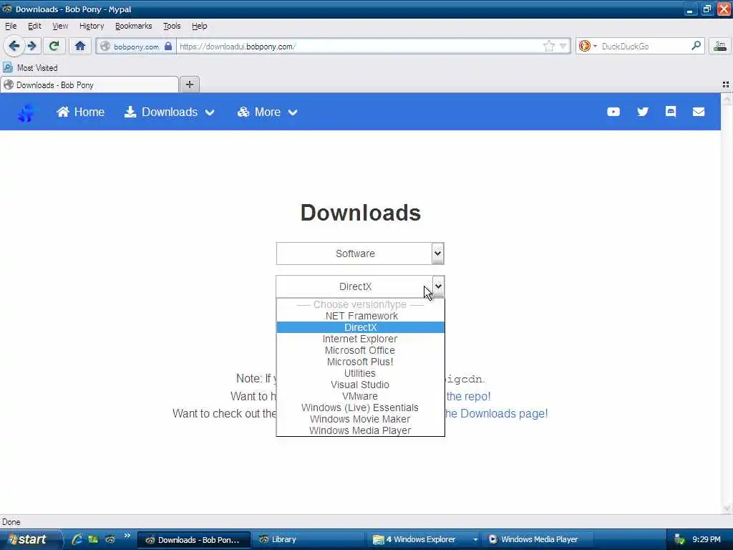Image resolution: width=733 pixels, height=550 pixels.
Task: Choose Windows (Live) Essentials option
Action: point(361,407)
